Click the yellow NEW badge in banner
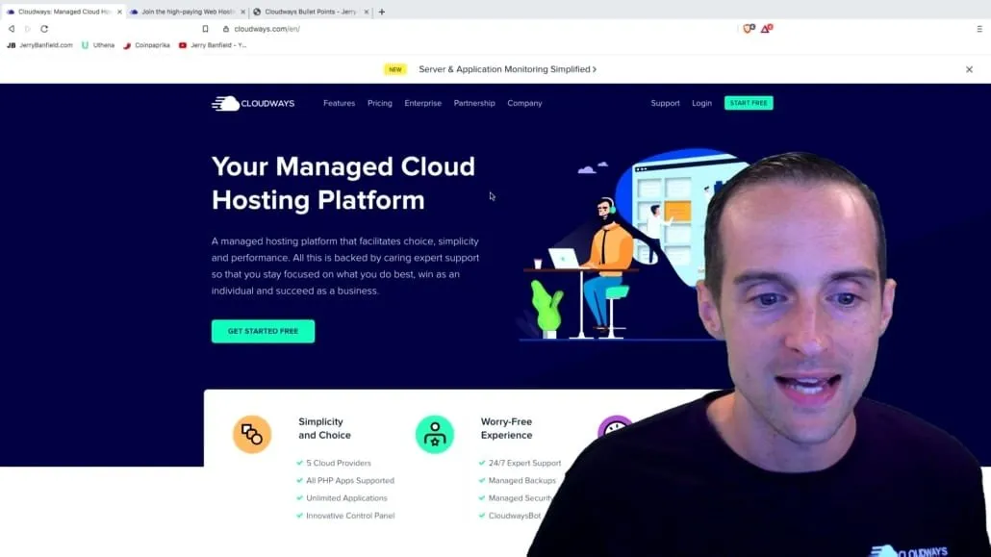Viewport: 991px width, 557px height. click(395, 69)
